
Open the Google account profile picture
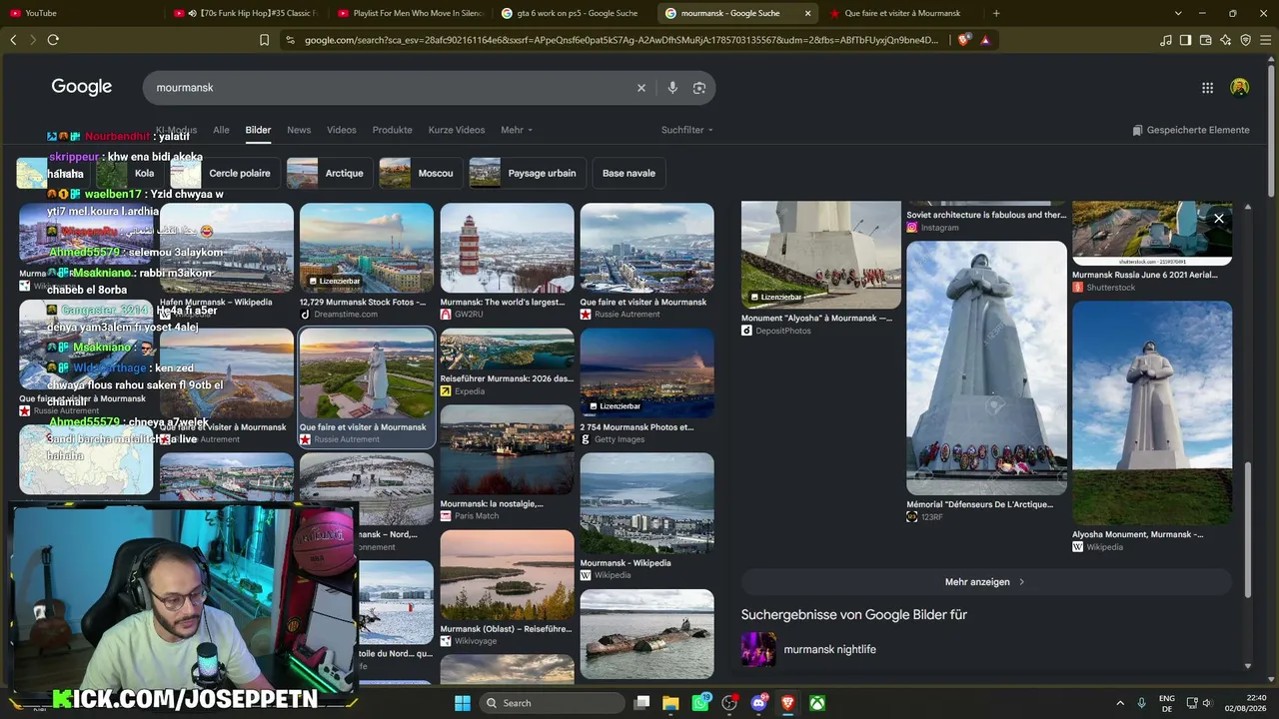click(x=1239, y=88)
